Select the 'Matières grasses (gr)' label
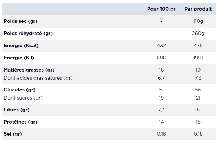220x146 pixels. [29, 70]
